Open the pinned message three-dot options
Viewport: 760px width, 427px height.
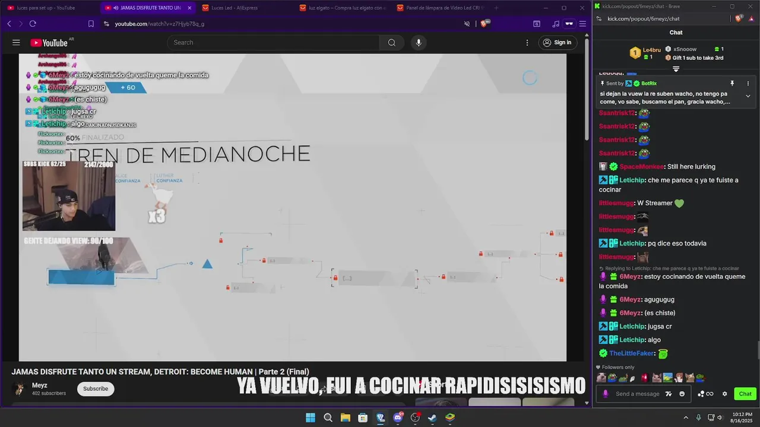748,84
